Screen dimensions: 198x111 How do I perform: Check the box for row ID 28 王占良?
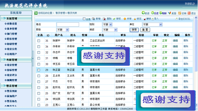[x=39, y=76]
